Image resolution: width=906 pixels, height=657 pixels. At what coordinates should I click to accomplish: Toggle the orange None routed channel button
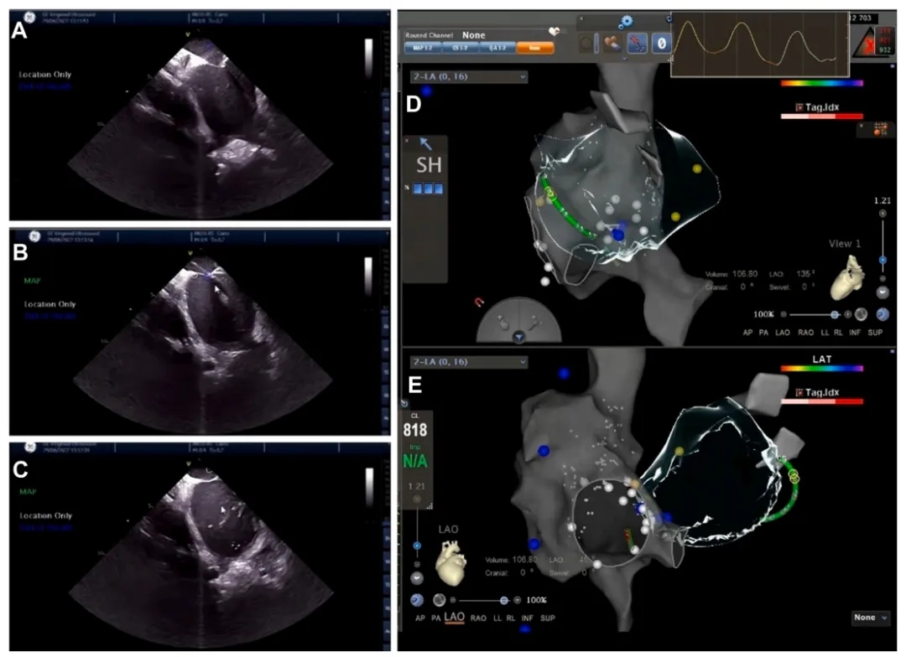535,48
